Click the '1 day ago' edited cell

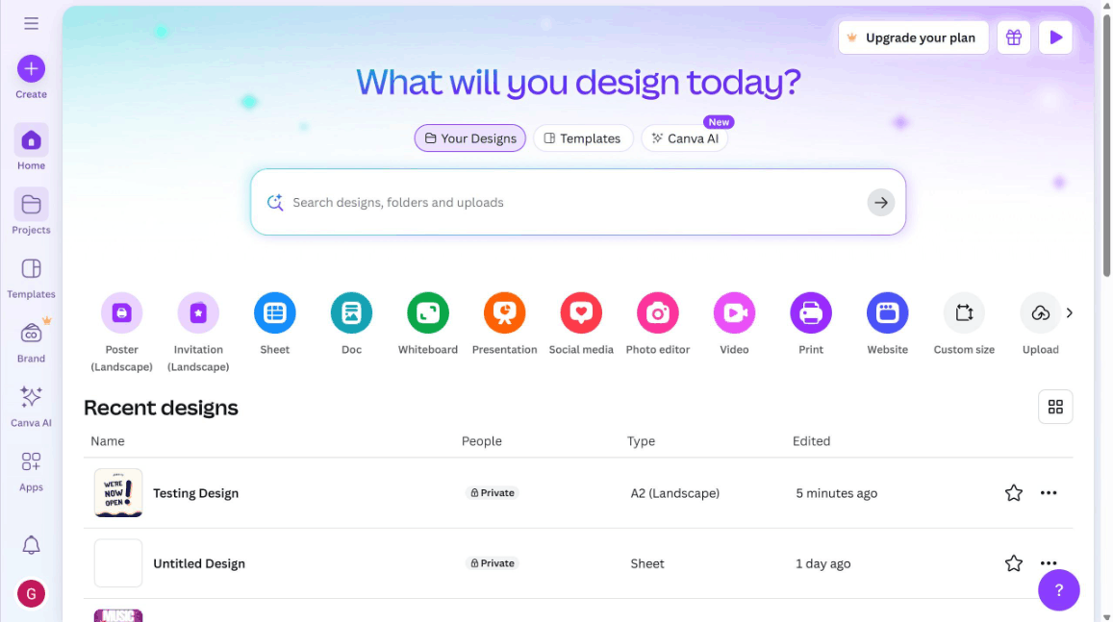pos(822,563)
